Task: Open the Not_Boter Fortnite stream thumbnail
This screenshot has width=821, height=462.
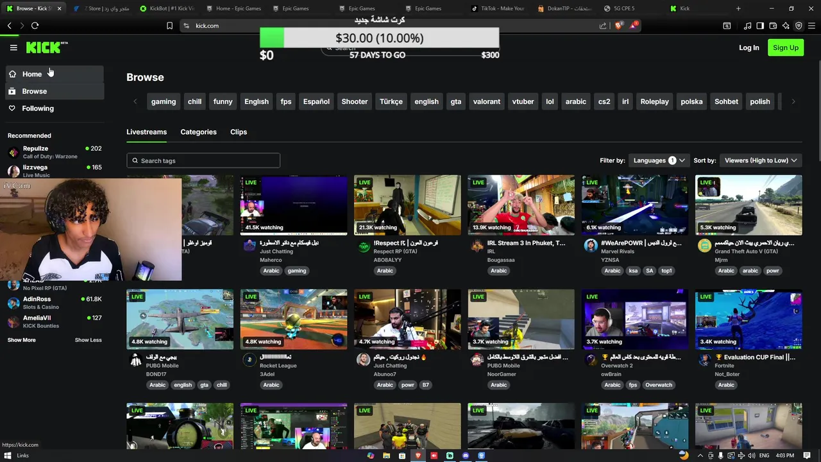Action: click(749, 319)
